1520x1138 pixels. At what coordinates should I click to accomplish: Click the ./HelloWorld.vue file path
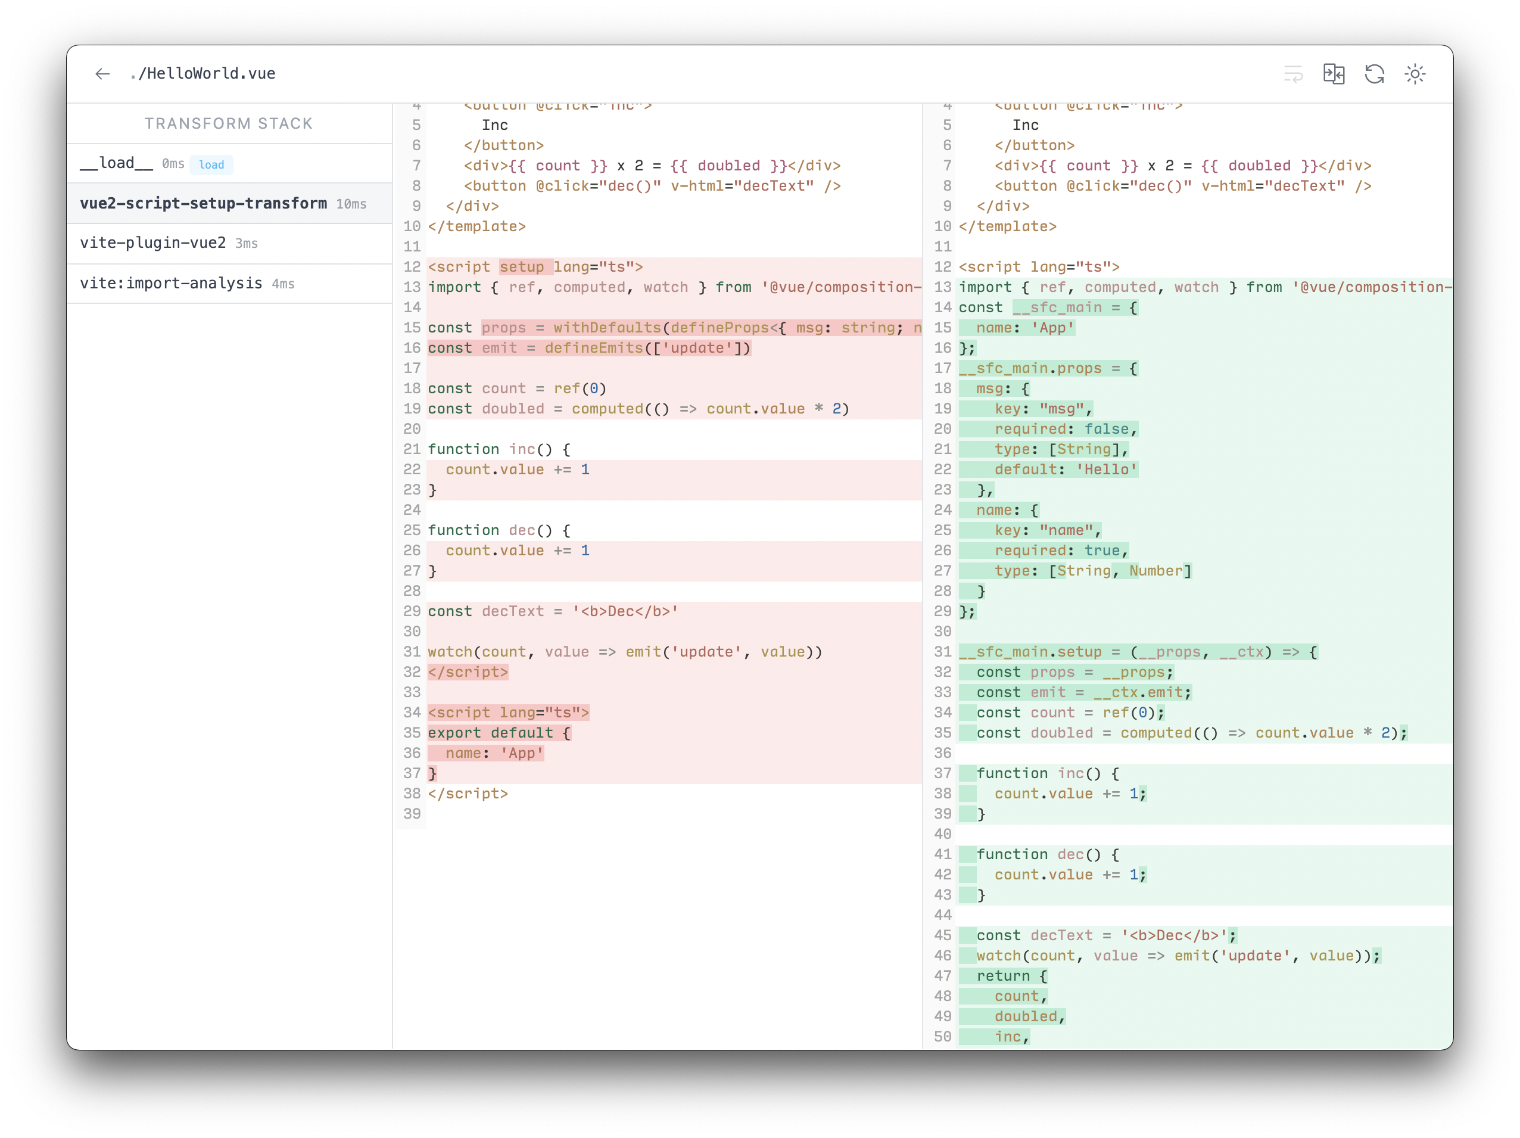[203, 73]
